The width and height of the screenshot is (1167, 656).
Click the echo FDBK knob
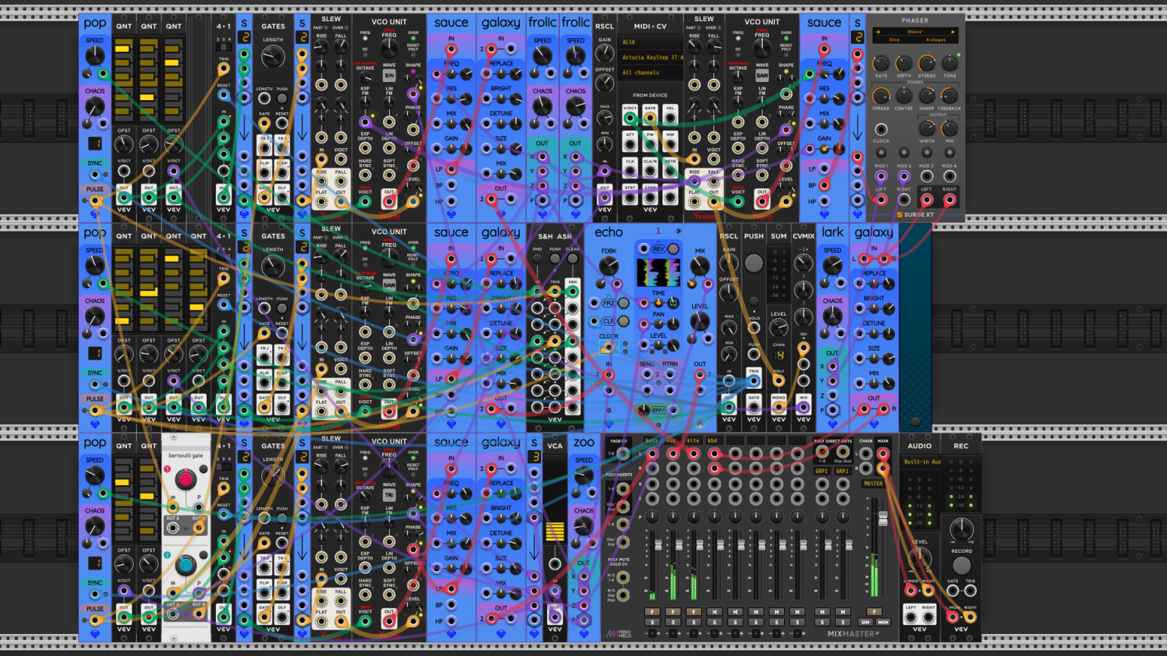click(609, 266)
